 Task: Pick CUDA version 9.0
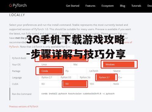point(75,84)
